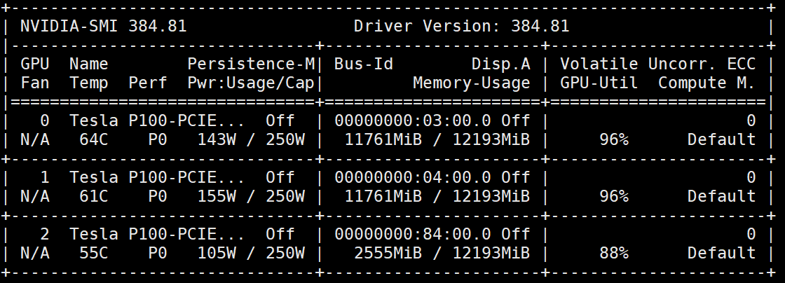
Task: Click the Memory-Usage column header
Action: [472, 83]
